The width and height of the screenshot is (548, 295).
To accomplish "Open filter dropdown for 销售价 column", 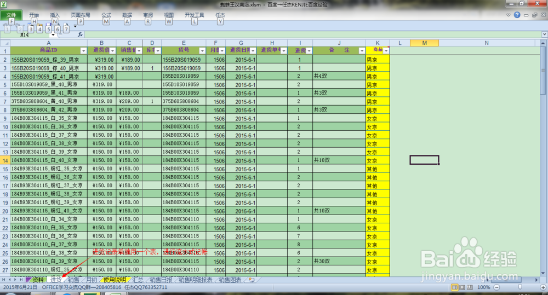I will click(139, 51).
